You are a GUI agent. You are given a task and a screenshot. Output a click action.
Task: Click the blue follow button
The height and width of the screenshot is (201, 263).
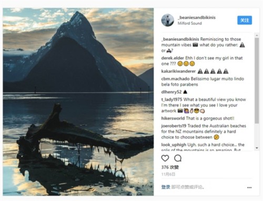click(245, 20)
